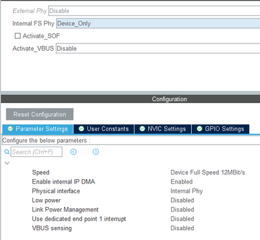Collapse the parameter group chevron
260x240 pixels.
click(7, 163)
